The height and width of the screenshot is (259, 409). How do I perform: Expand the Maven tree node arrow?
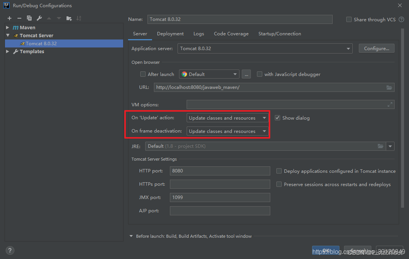click(x=8, y=27)
